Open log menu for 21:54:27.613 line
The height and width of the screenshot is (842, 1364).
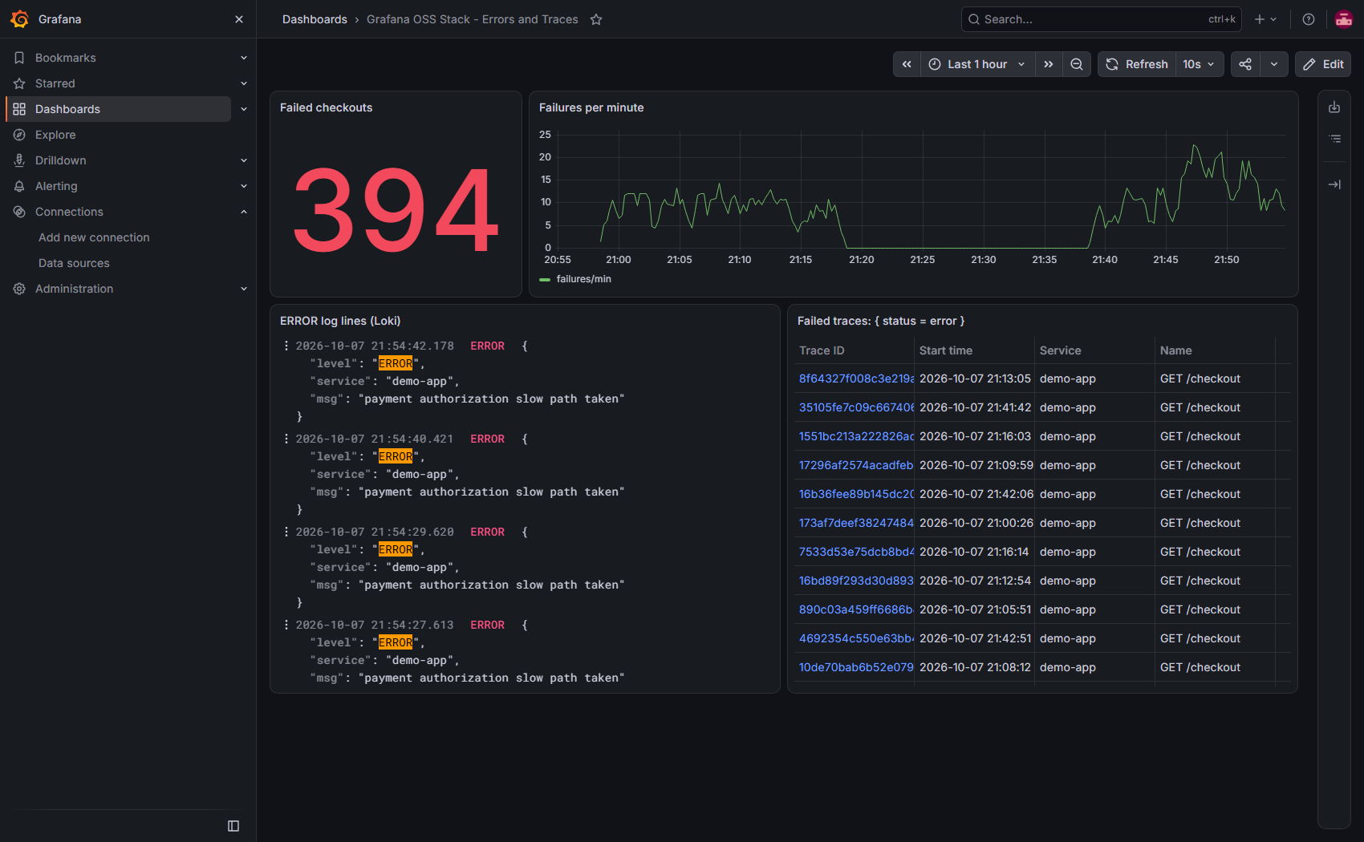(x=286, y=625)
